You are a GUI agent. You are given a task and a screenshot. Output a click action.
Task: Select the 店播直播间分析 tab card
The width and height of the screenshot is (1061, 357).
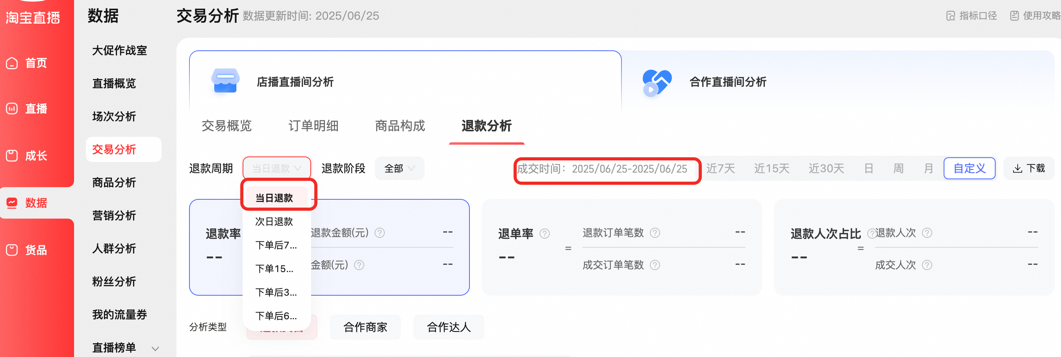(x=405, y=81)
